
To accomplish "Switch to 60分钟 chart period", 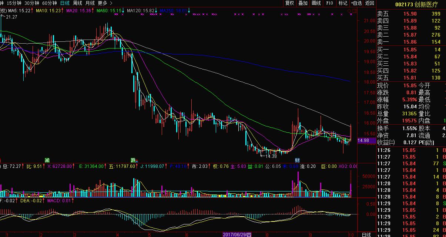I will (x=50, y=3).
